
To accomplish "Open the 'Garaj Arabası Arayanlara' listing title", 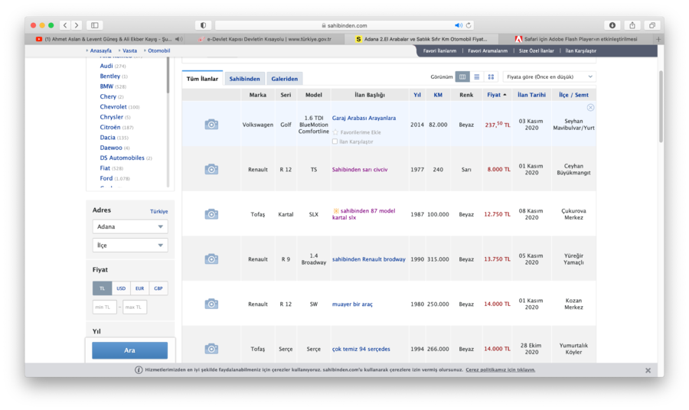I will pyautogui.click(x=364, y=118).
